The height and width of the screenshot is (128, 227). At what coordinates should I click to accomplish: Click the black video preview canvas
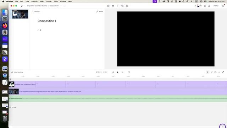click(166, 39)
